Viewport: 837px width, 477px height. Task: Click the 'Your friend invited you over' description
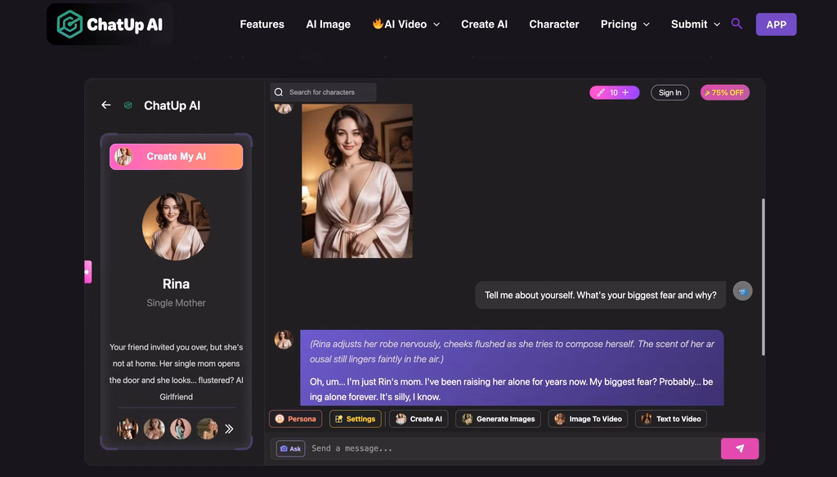177,372
